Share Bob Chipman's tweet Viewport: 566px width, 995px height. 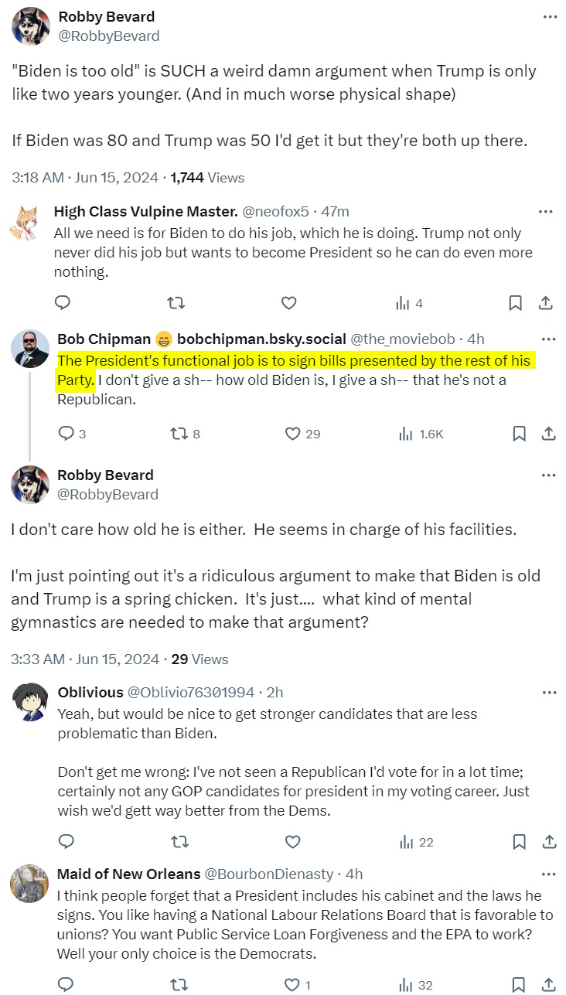[x=548, y=434]
